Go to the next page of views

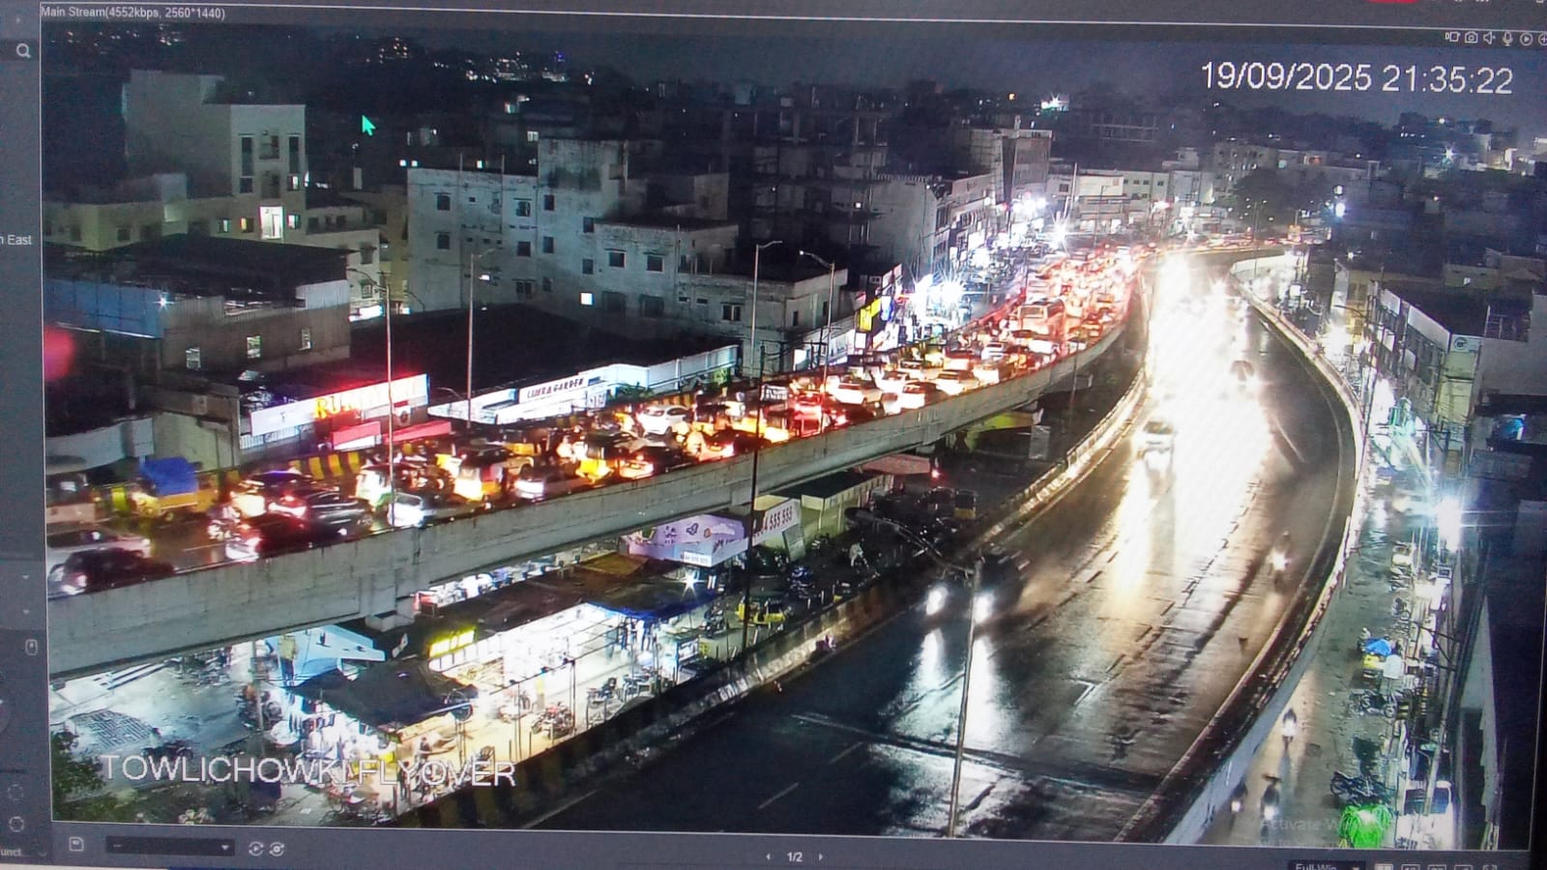pyautogui.click(x=821, y=856)
